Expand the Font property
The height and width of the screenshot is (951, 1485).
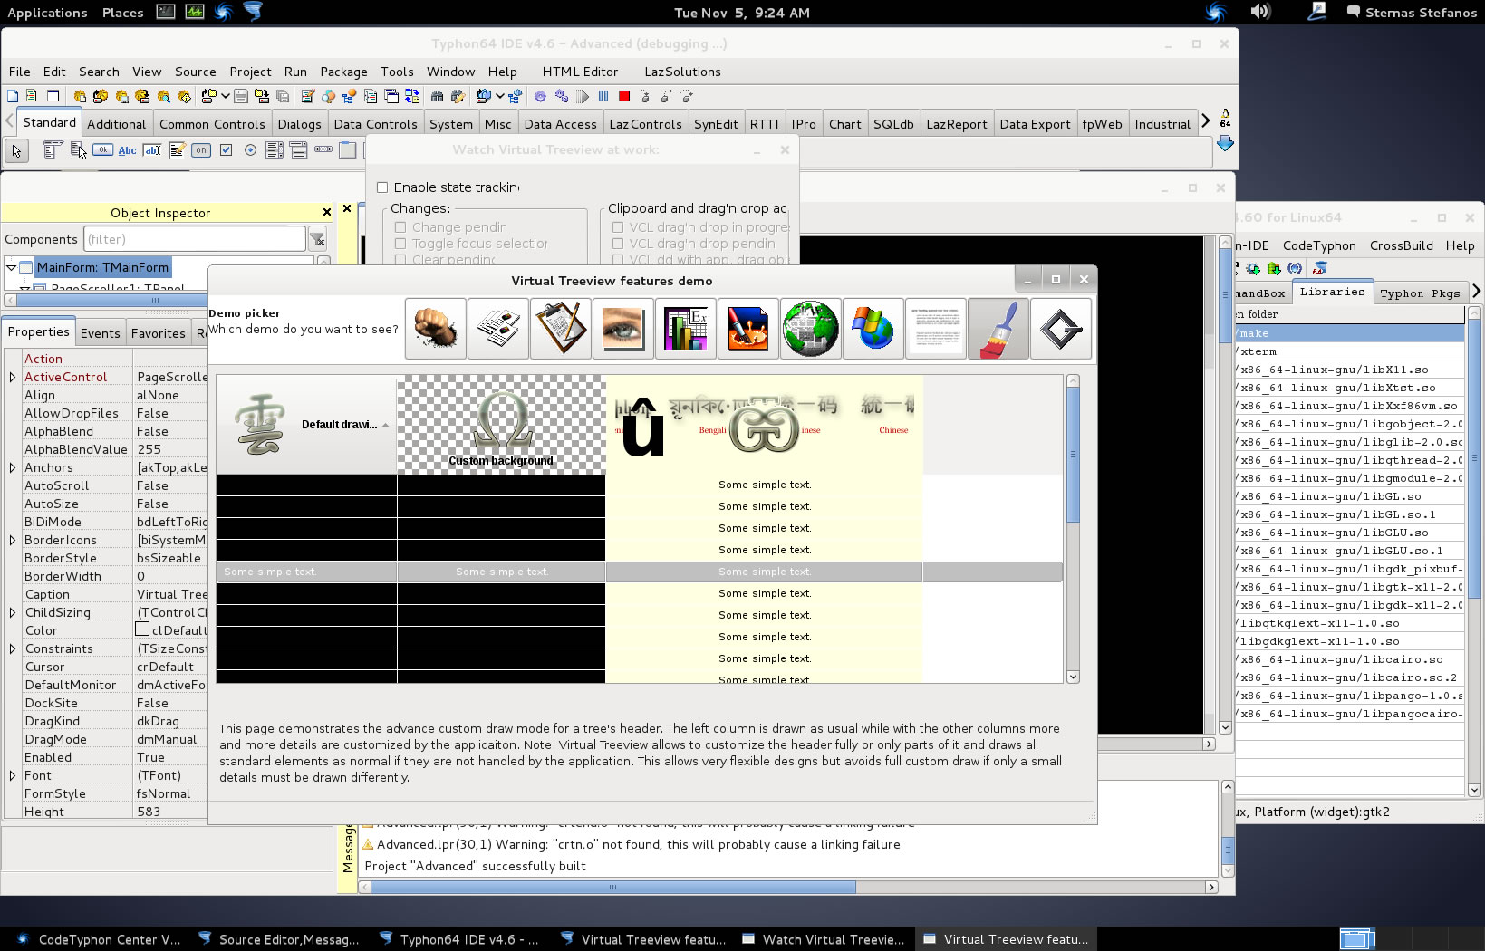tap(12, 775)
